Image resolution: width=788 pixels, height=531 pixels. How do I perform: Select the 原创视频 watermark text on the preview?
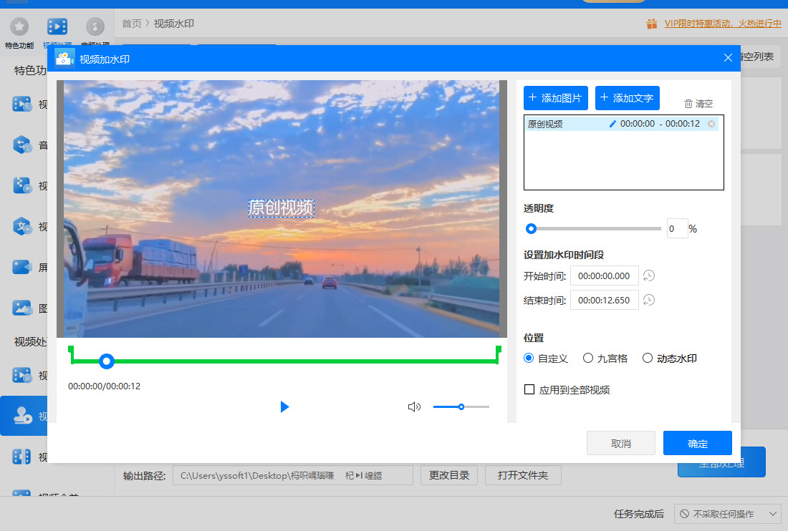(282, 208)
